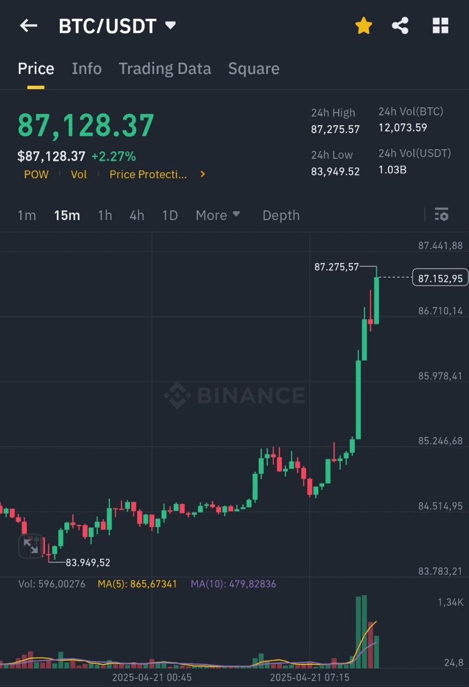Tap the POW tag link
Image resolution: width=469 pixels, height=687 pixels.
[x=36, y=174]
